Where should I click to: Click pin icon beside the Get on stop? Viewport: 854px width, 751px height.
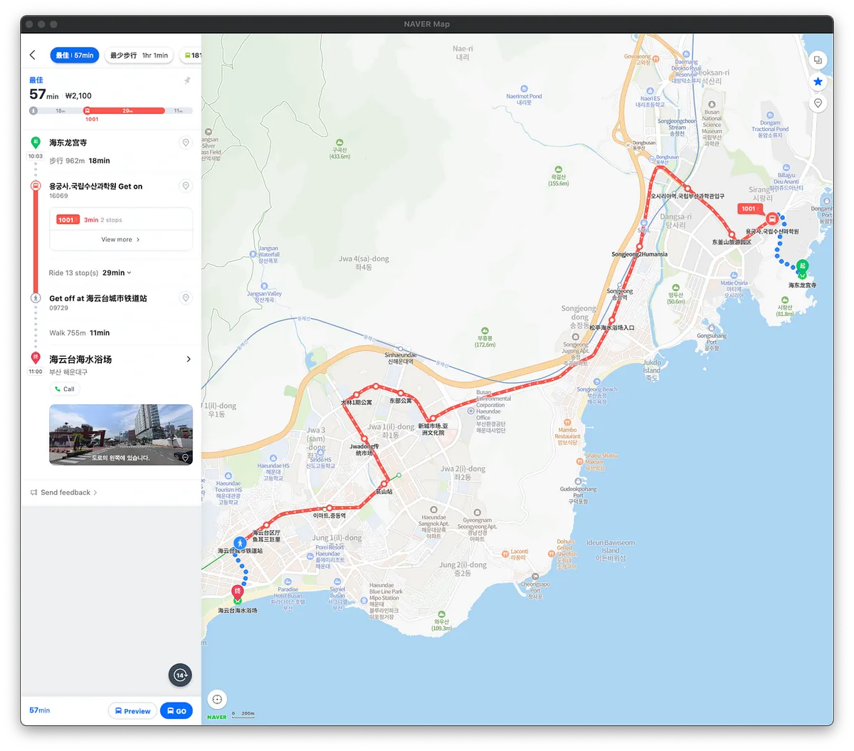[186, 187]
